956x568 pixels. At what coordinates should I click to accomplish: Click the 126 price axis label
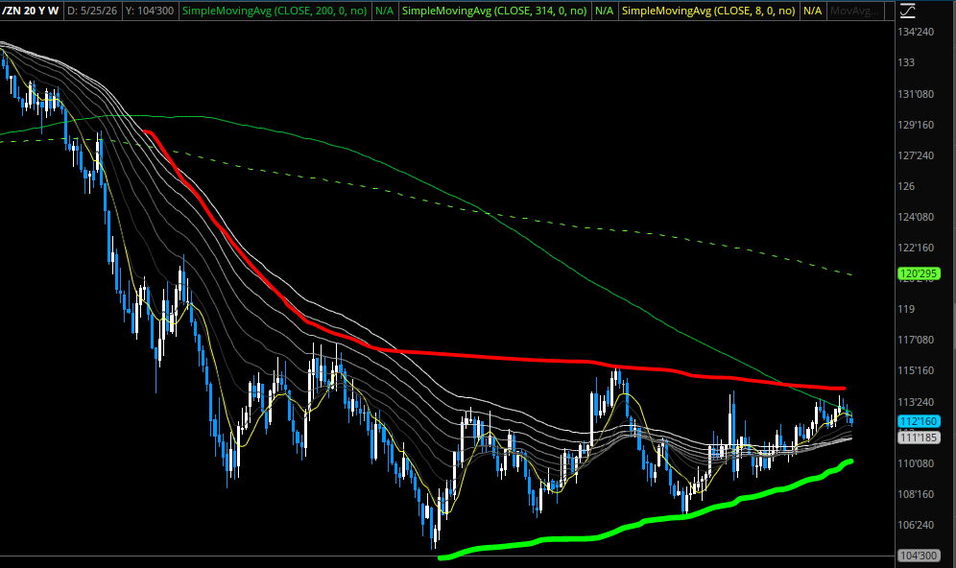tap(906, 186)
